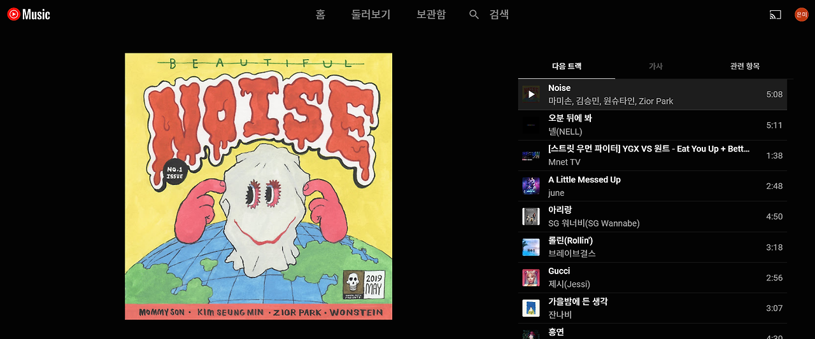This screenshot has height=339, width=815.
Task: Select the 아리랑 track thumbnail
Action: tap(531, 216)
